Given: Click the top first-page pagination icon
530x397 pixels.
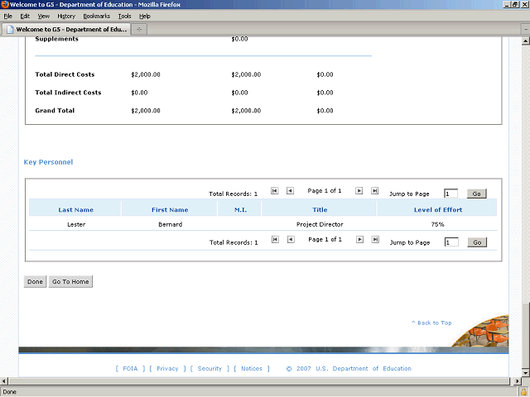Looking at the screenshot, I should [x=275, y=191].
